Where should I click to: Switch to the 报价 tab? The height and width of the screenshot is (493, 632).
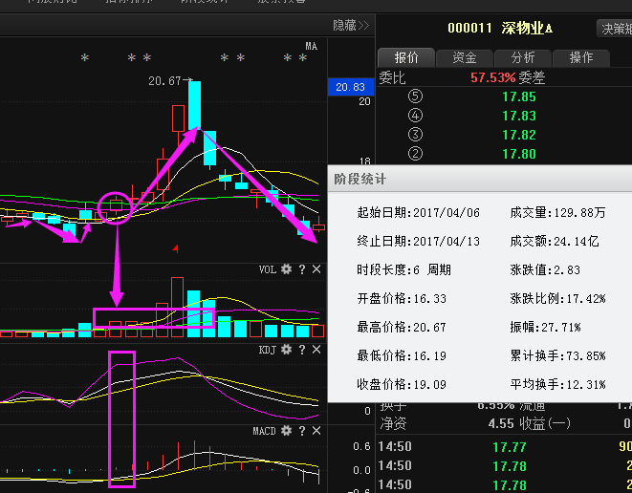tap(406, 57)
